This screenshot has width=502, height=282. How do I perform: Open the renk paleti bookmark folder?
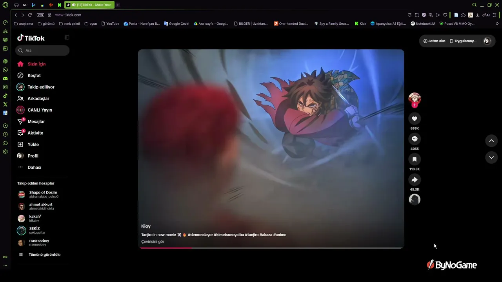[69, 23]
